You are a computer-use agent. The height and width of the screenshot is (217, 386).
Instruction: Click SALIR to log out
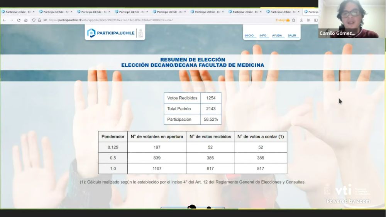292,35
